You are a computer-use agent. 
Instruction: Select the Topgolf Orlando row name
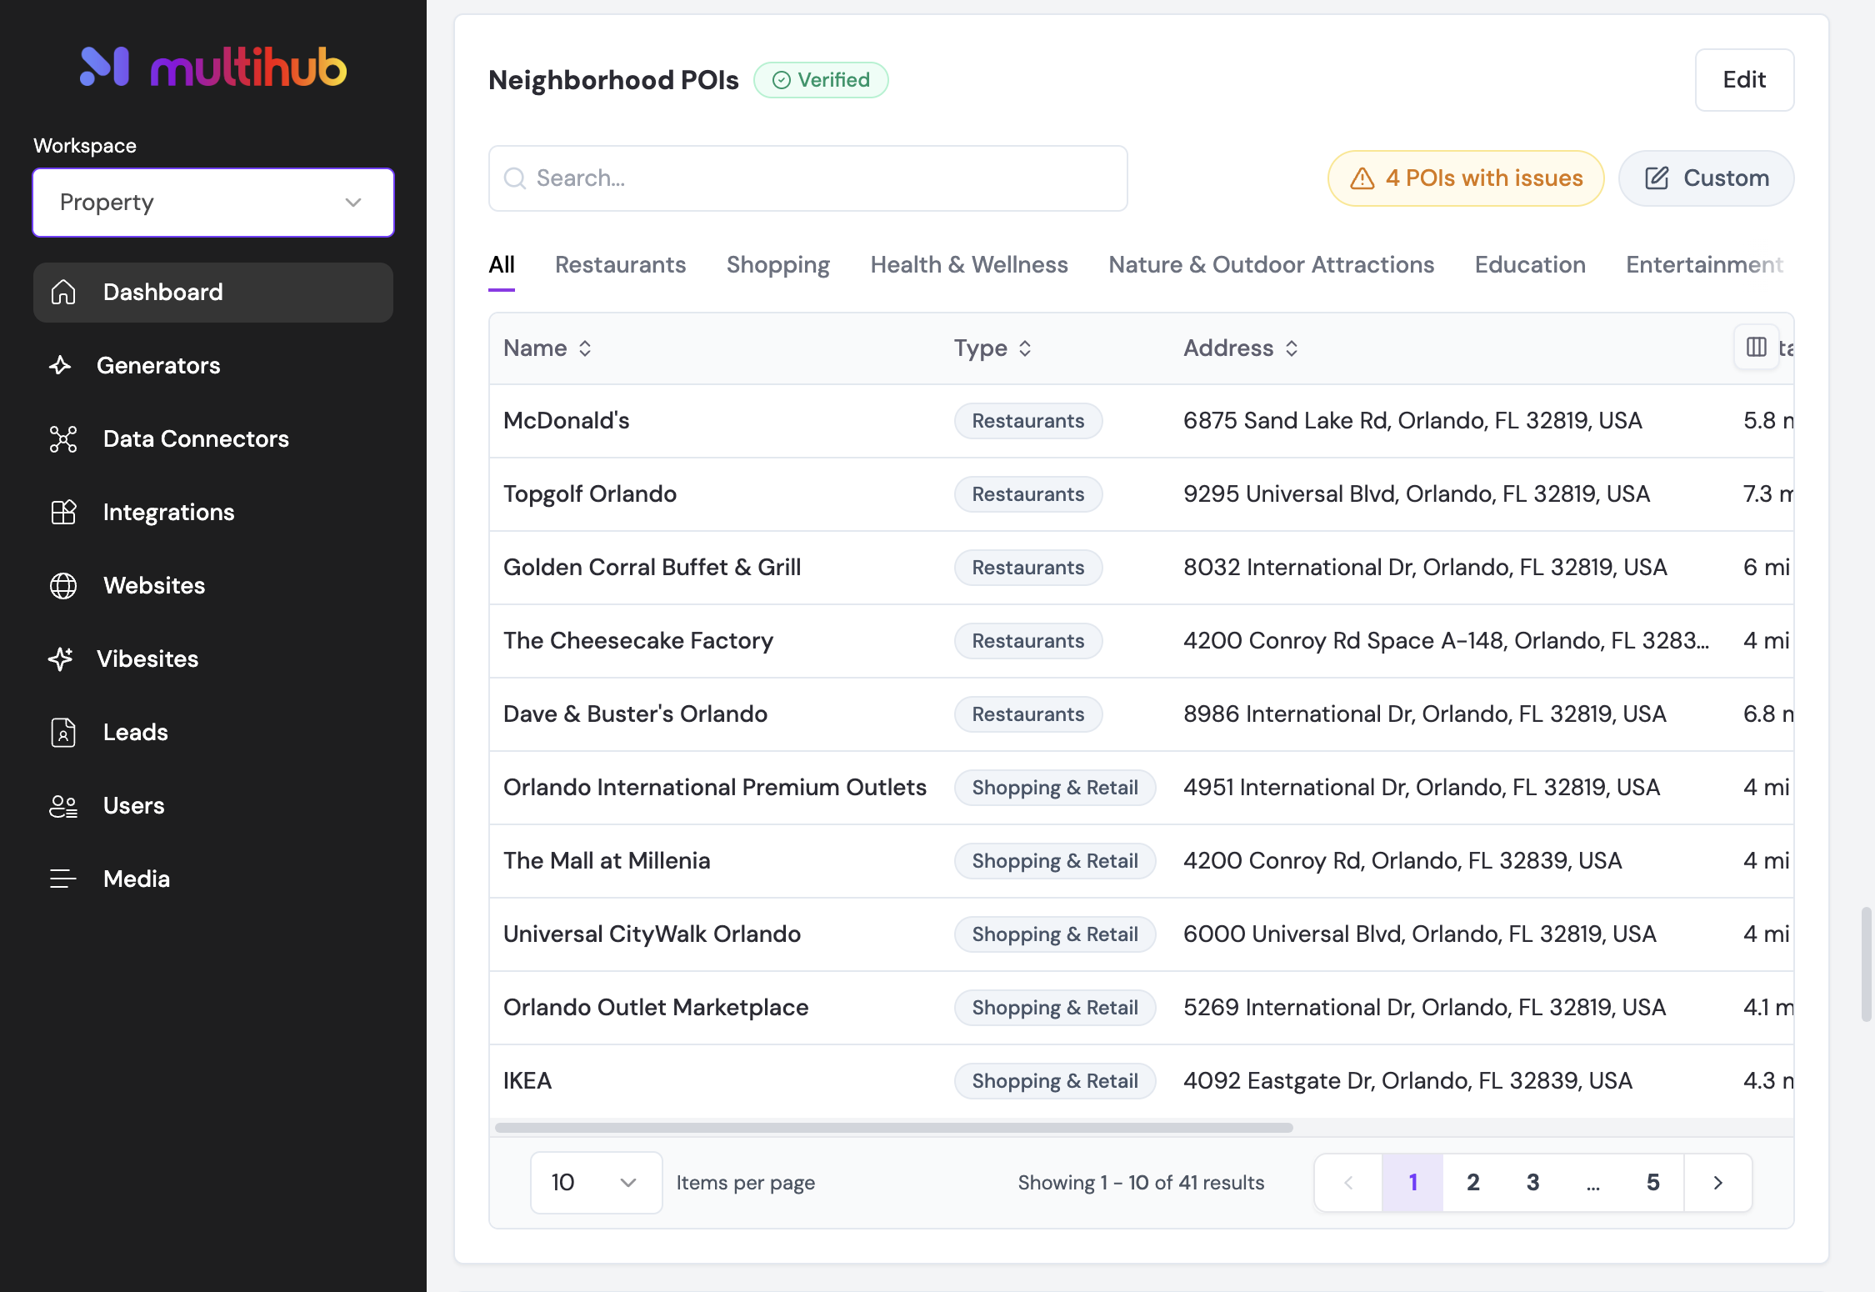tap(590, 494)
